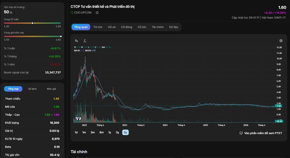This screenshot has width=290, height=158.
Task: Change candlestick chart type icon
Action: click(76, 41)
